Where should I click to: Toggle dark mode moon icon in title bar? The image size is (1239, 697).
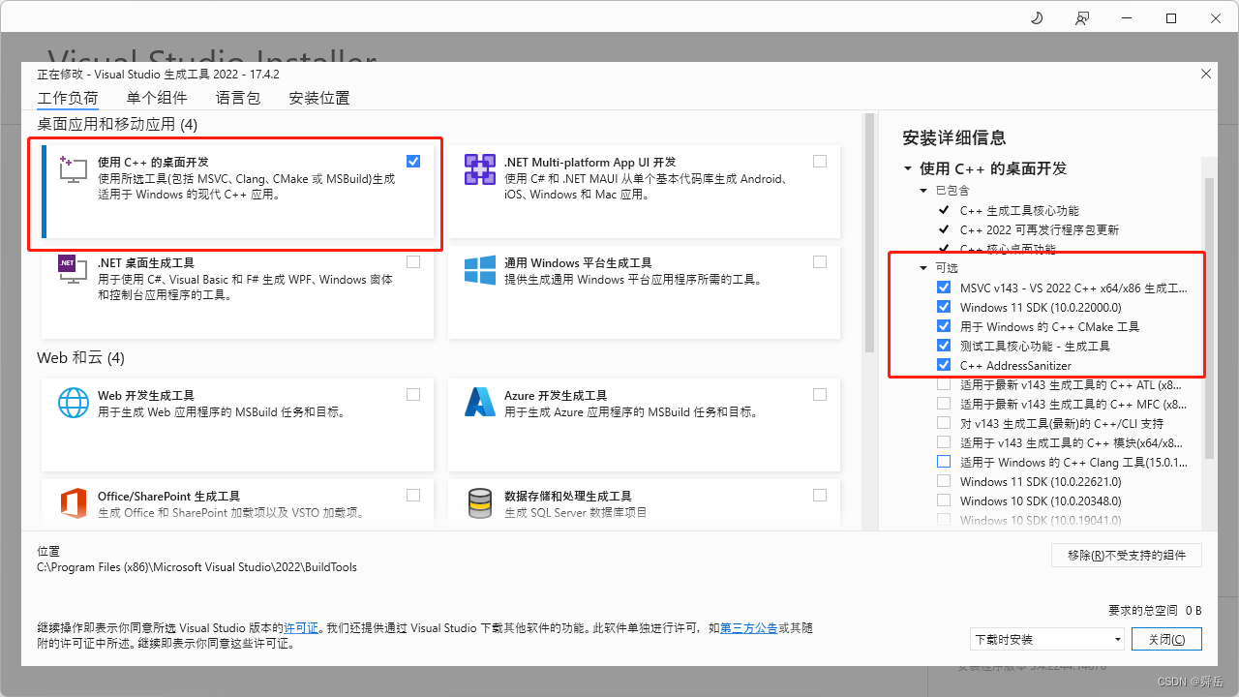[x=1037, y=18]
